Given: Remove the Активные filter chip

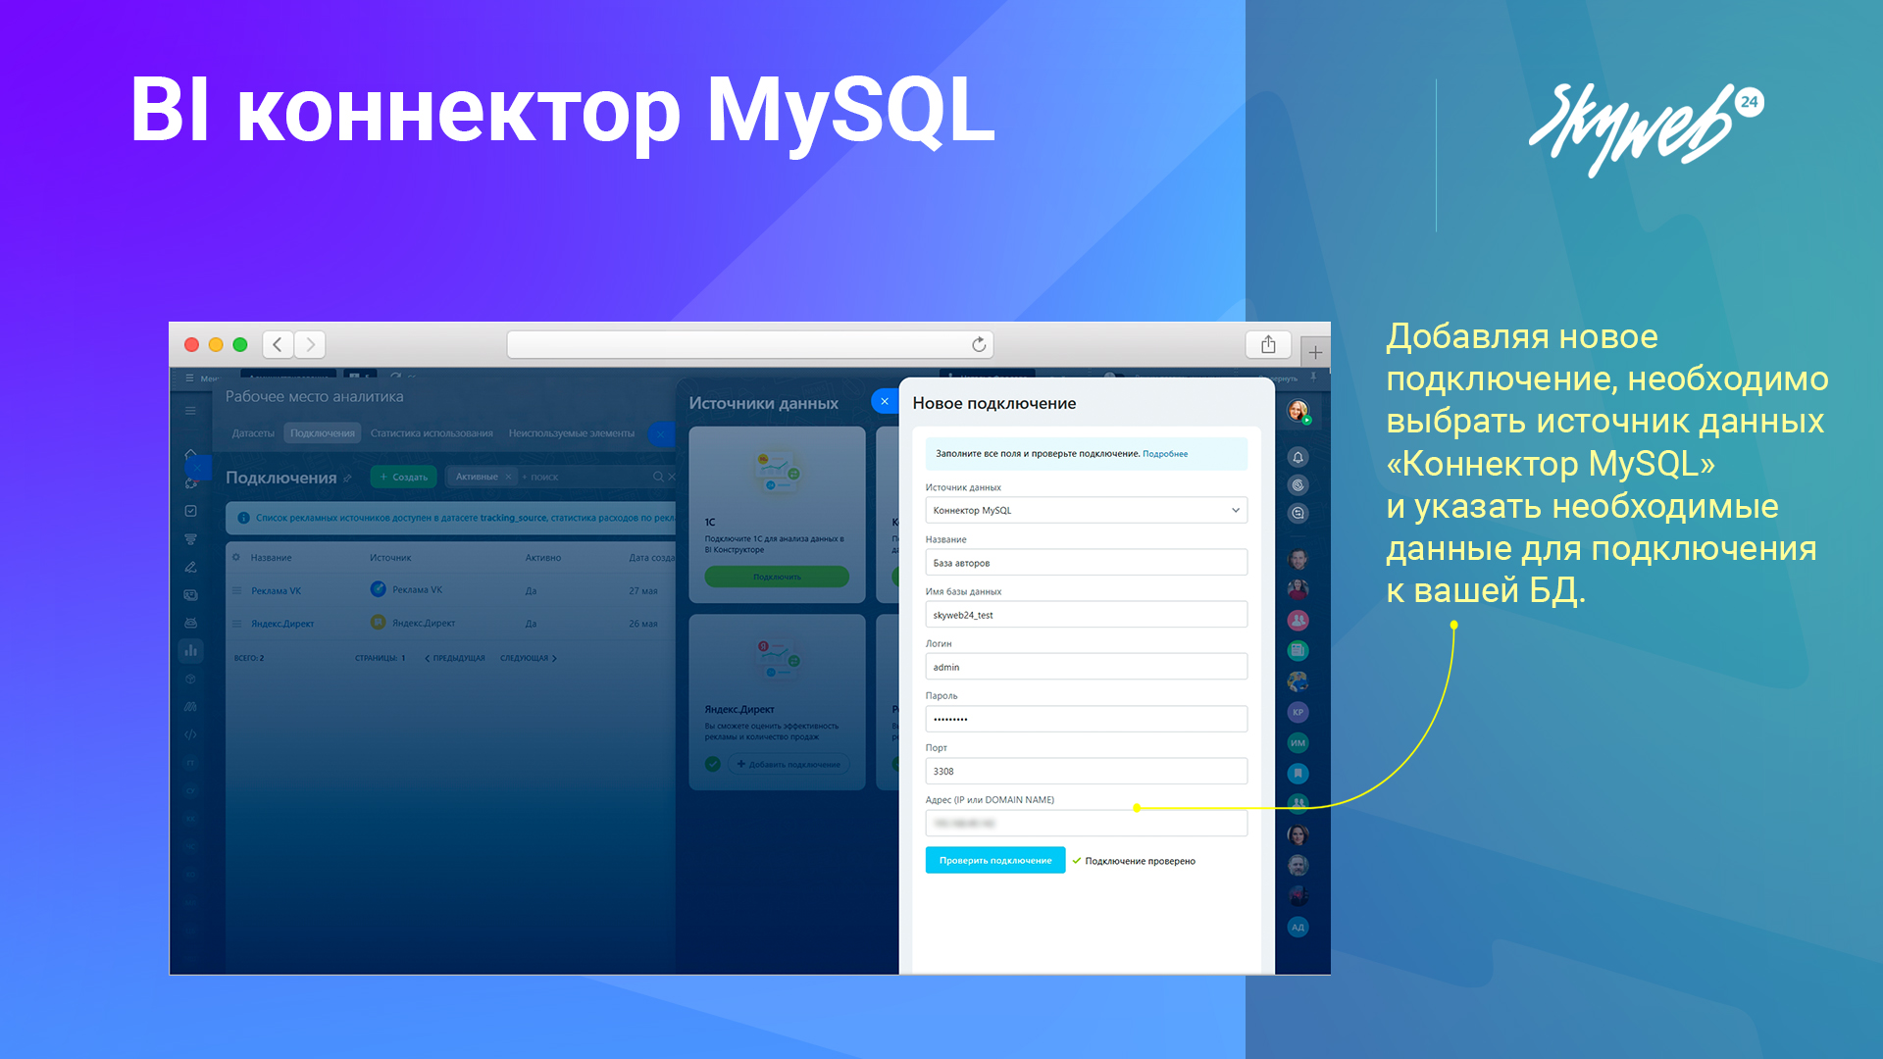Looking at the screenshot, I should [508, 477].
